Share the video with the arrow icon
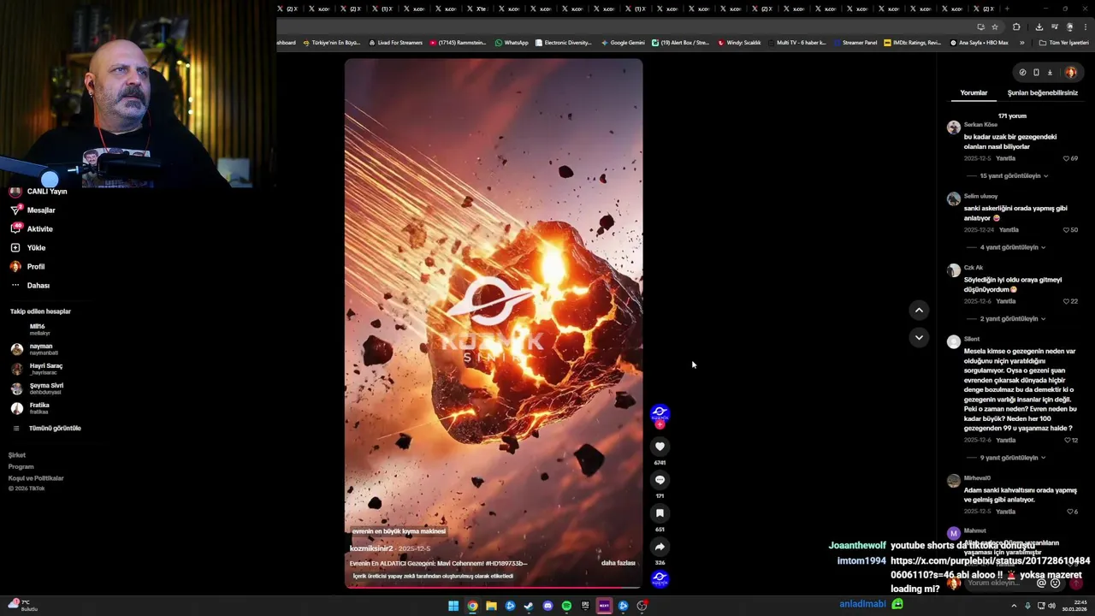Image resolution: width=1095 pixels, height=616 pixels. tap(660, 547)
